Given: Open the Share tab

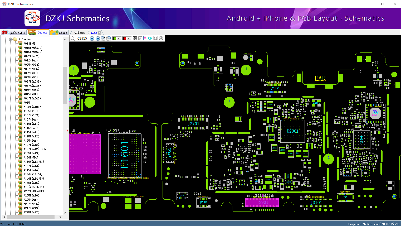Looking at the screenshot, I should [59, 33].
